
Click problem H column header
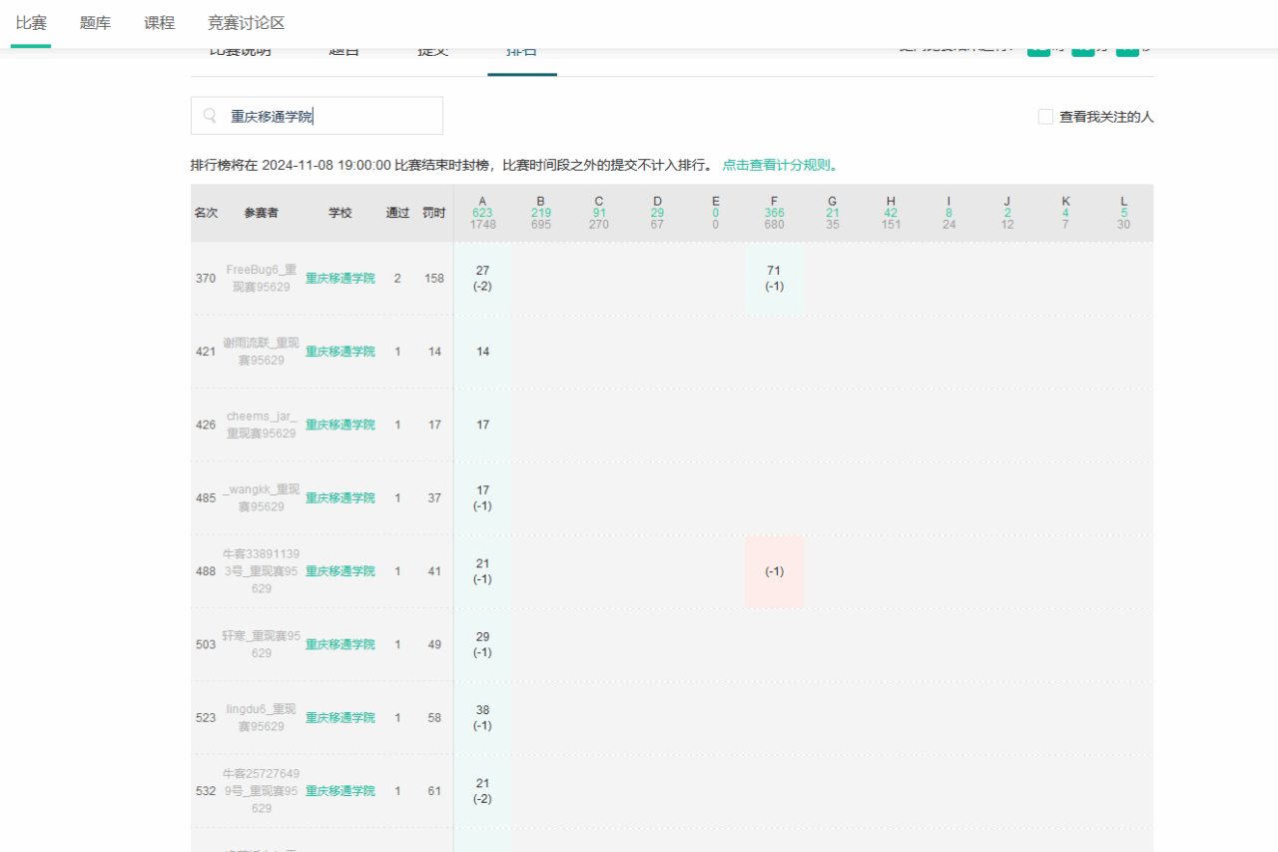coord(891,201)
